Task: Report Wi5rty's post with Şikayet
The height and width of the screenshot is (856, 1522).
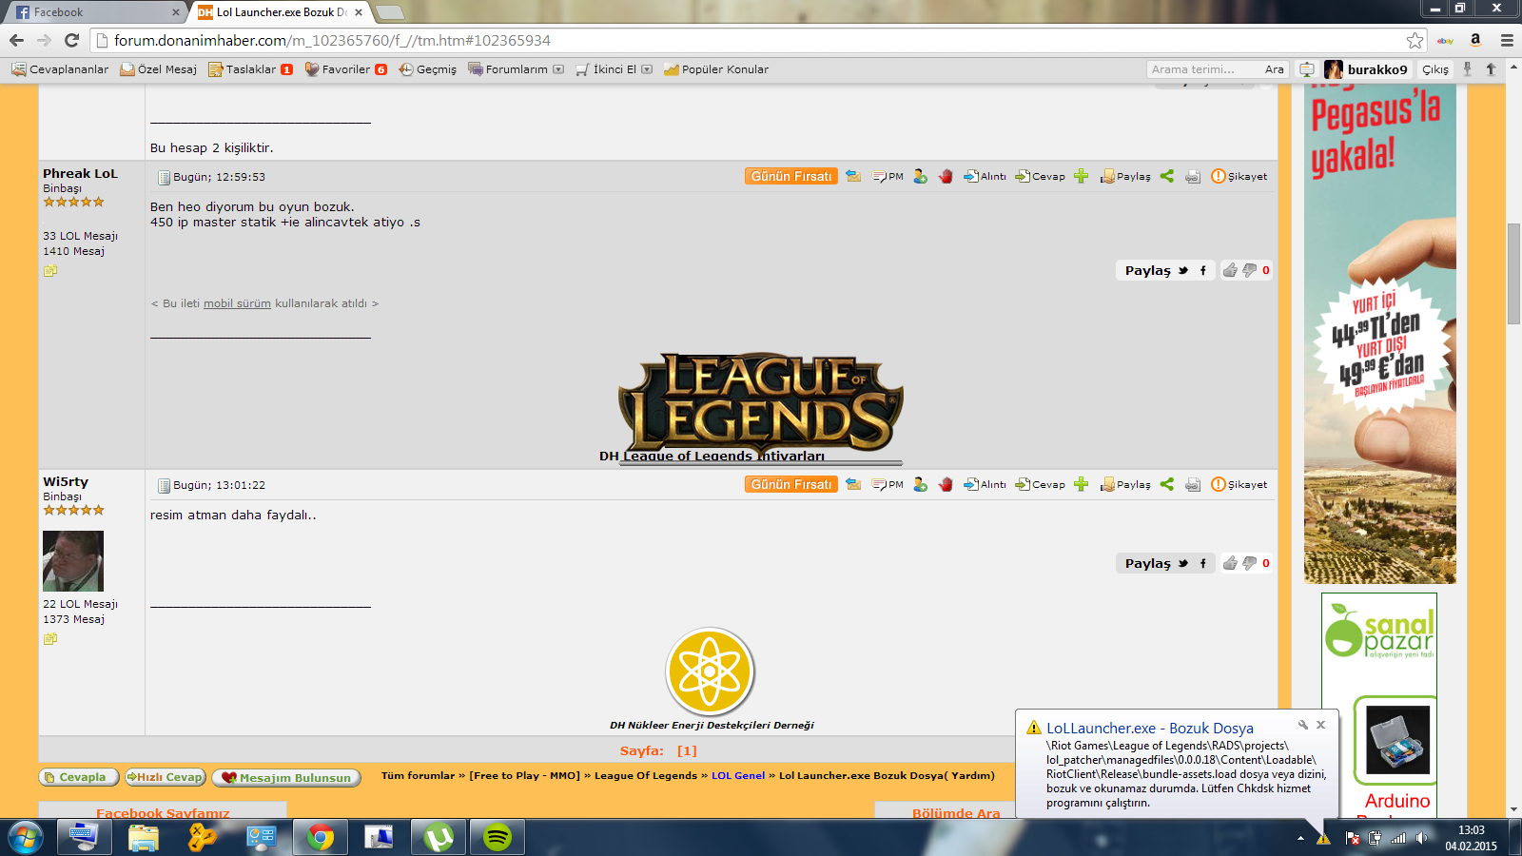Action: (1239, 485)
